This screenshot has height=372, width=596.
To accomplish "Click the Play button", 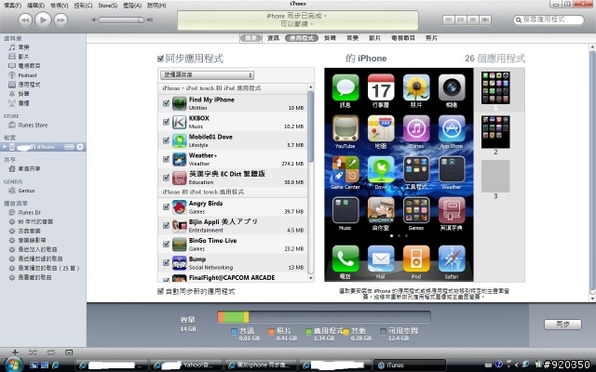I will tap(43, 20).
